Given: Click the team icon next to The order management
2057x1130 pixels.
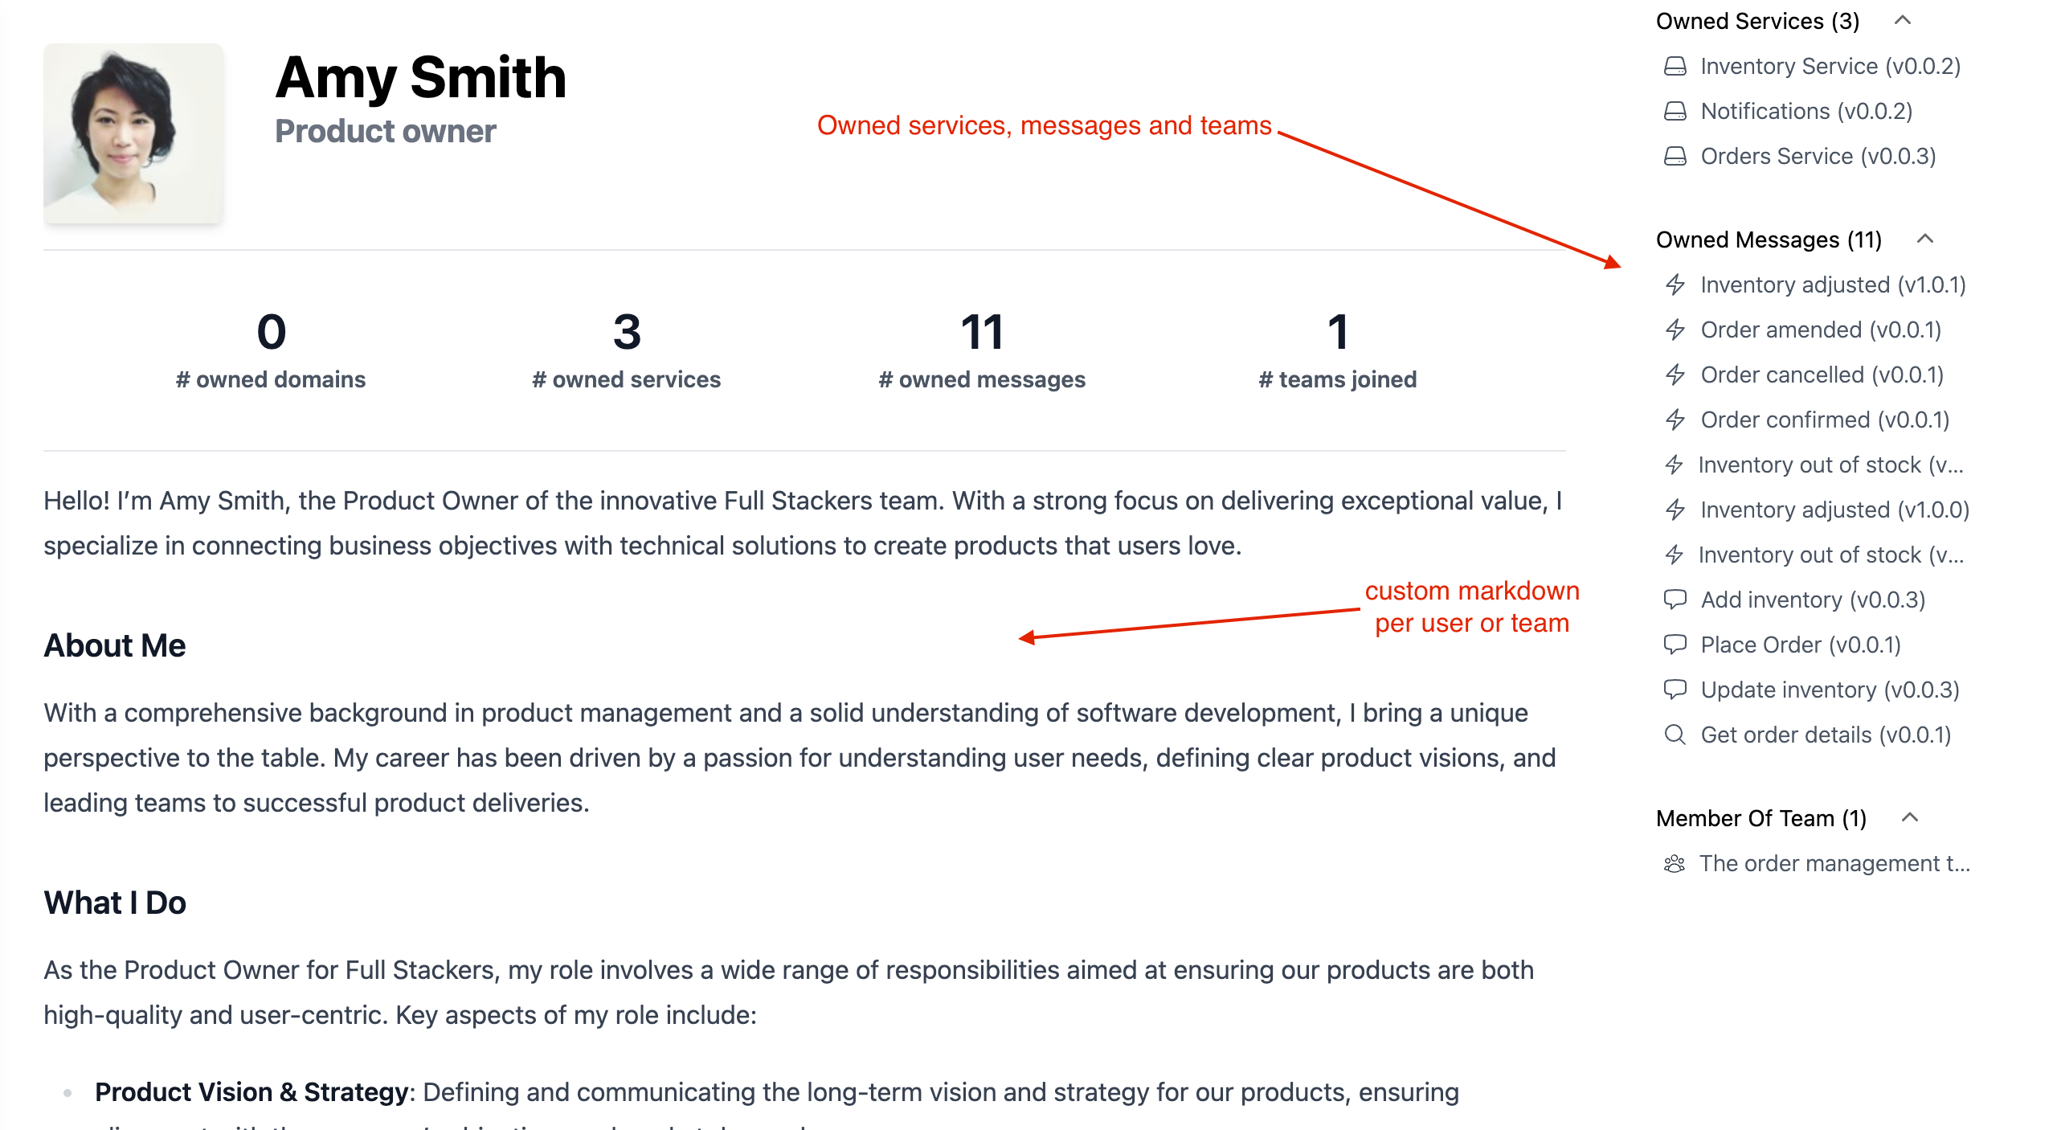Looking at the screenshot, I should coord(1675,863).
